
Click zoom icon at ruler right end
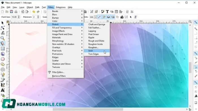point(190,22)
